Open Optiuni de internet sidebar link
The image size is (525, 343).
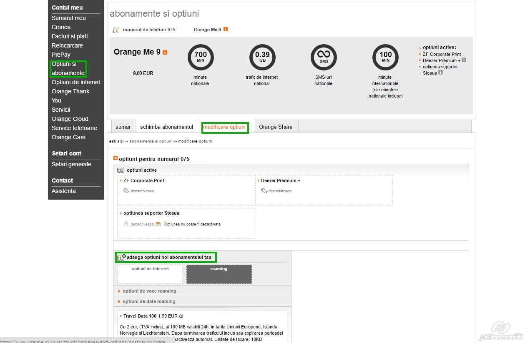76,82
